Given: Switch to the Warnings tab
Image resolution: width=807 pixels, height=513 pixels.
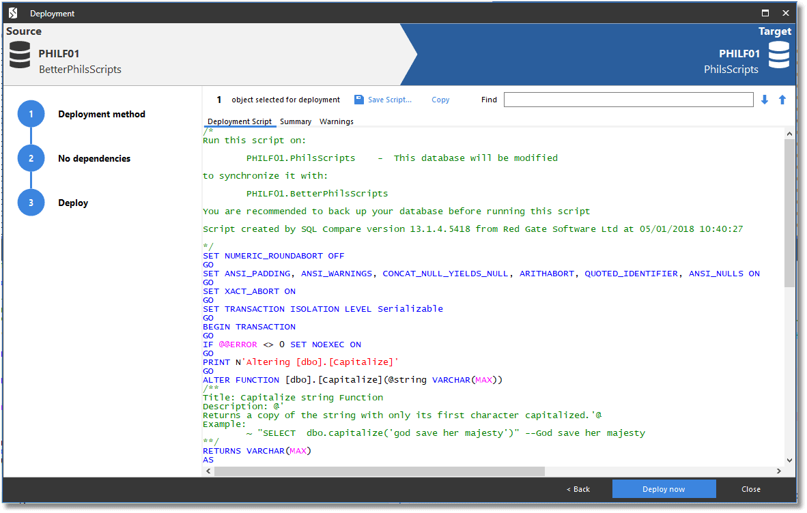Looking at the screenshot, I should click(337, 122).
